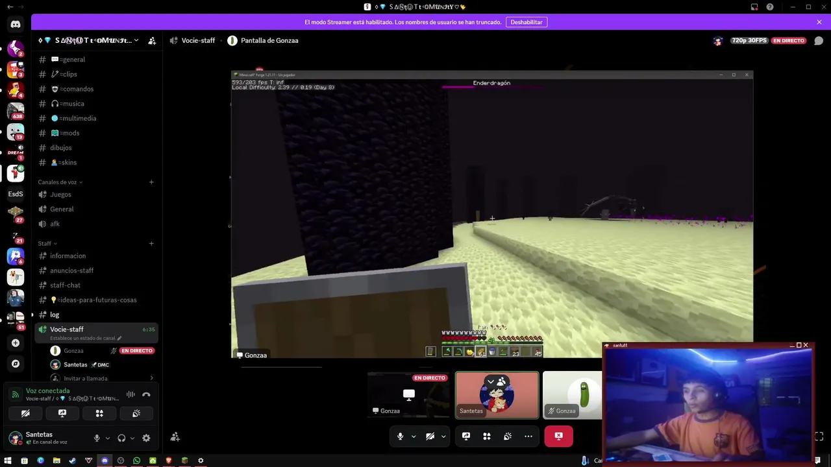831x467 pixels.
Task: Open Steam from the taskbar
Action: tap(73, 461)
